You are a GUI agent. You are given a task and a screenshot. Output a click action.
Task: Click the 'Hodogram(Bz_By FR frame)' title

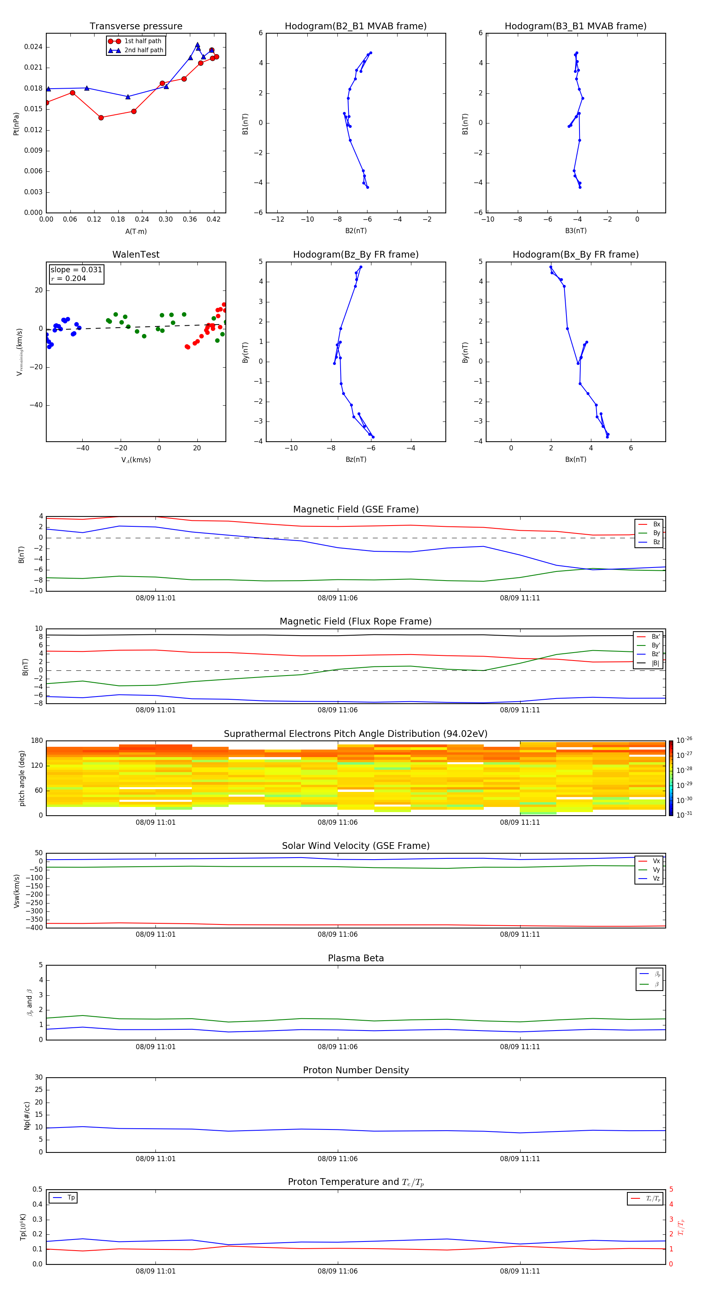(355, 254)
